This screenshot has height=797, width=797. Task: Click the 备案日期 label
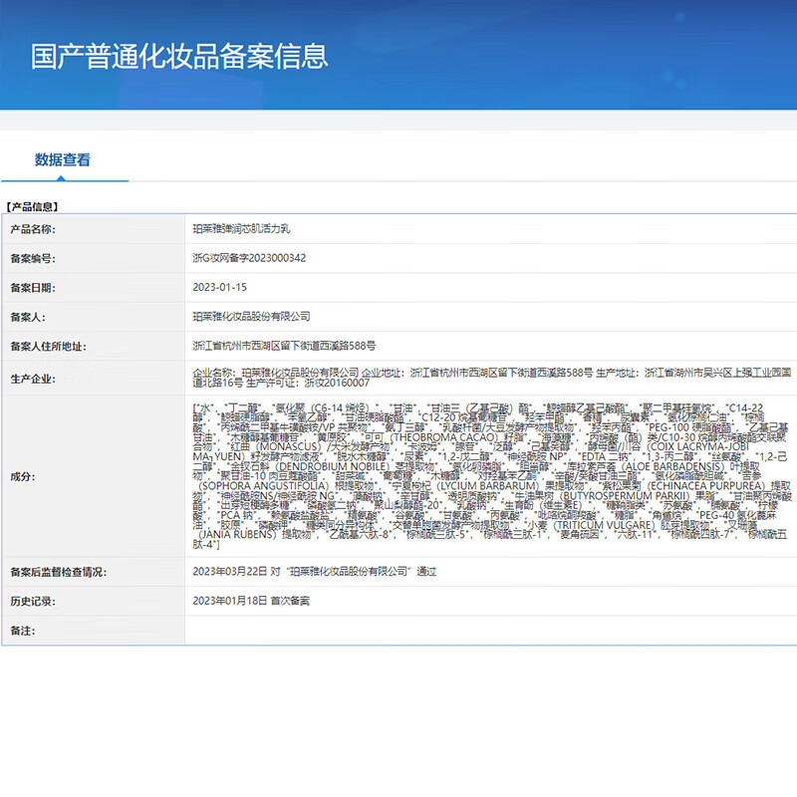33,288
